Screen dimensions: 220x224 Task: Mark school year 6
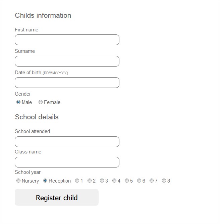click(x=139, y=181)
